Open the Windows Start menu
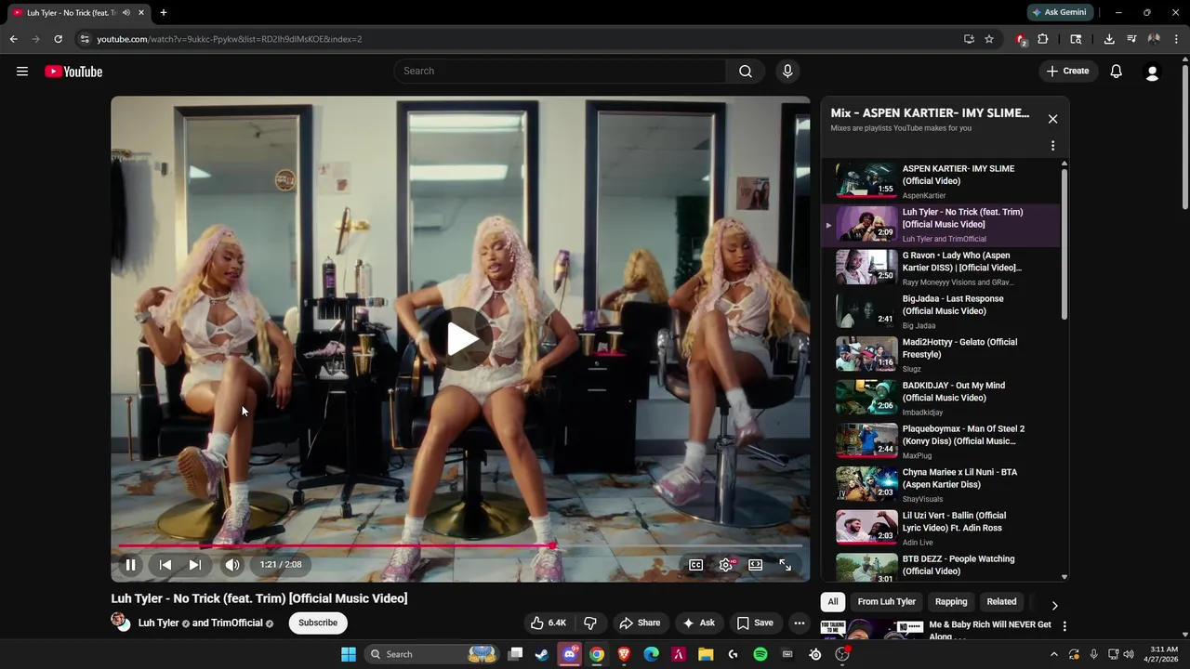The height and width of the screenshot is (669, 1190). coord(349,654)
